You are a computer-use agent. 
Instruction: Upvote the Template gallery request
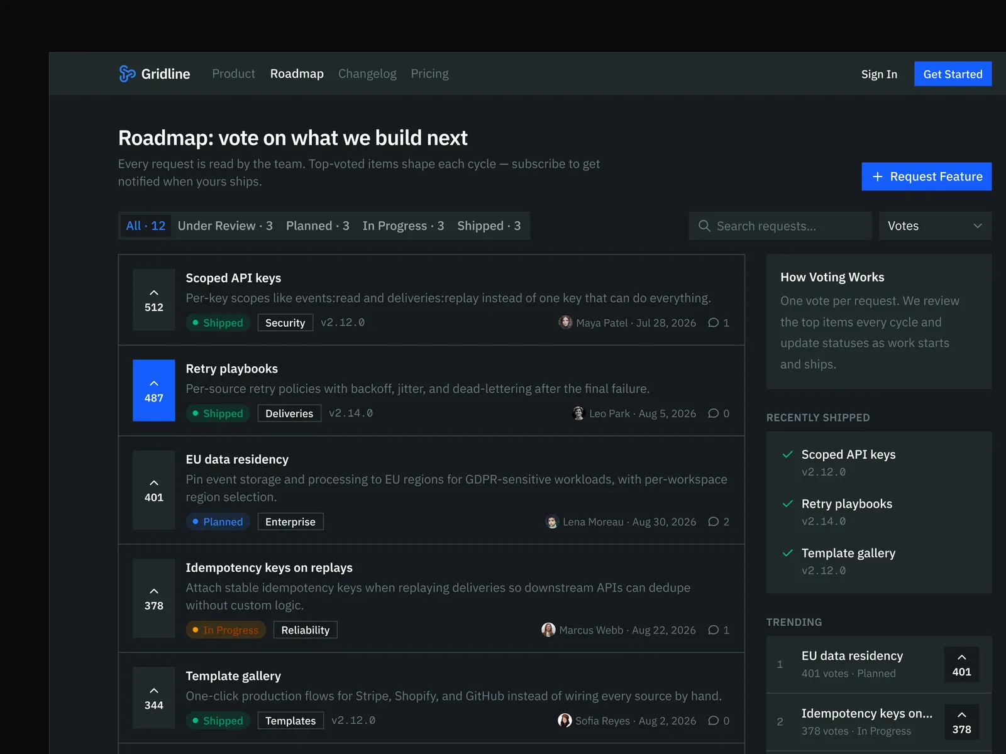point(154,697)
